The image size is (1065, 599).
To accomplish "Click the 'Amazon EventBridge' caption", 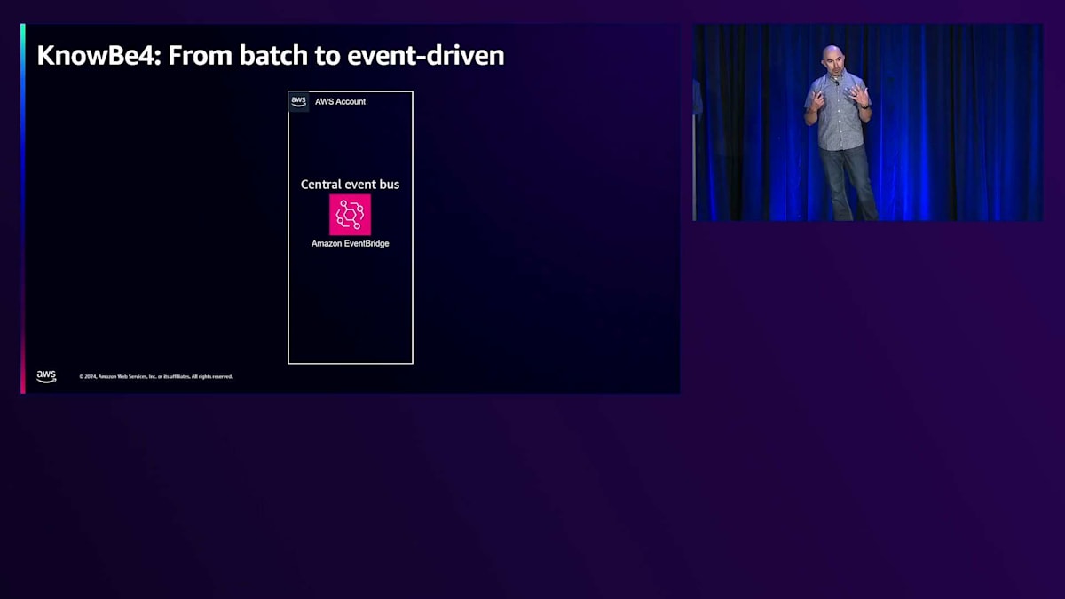I will (x=350, y=243).
